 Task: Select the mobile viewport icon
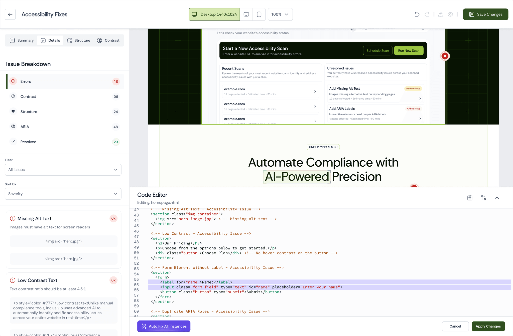[x=259, y=14]
